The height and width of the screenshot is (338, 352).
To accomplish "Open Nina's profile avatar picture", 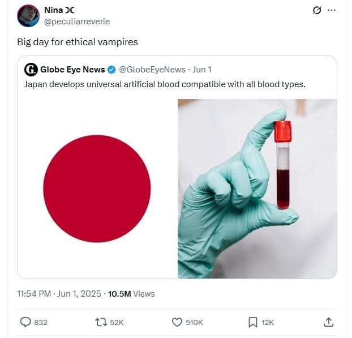I will pyautogui.click(x=28, y=16).
